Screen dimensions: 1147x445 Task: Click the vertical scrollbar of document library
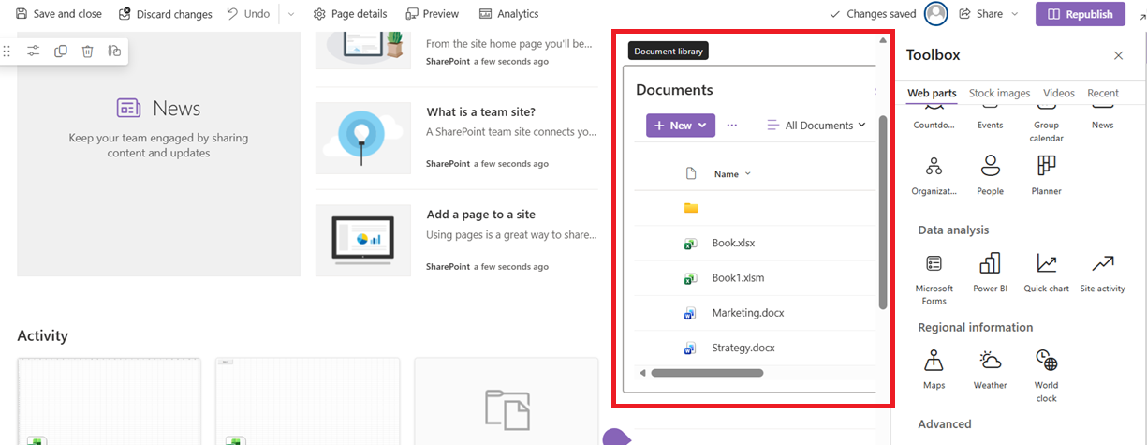(882, 214)
